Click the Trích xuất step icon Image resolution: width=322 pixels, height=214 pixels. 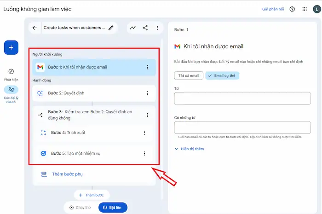43,133
